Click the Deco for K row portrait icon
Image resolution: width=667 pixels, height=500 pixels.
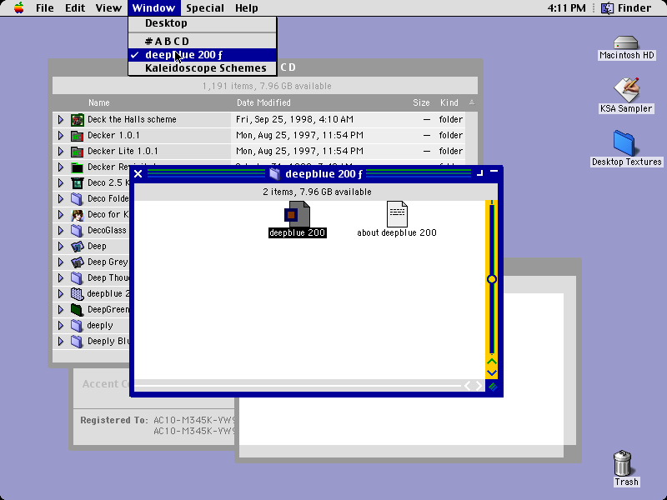point(77,215)
